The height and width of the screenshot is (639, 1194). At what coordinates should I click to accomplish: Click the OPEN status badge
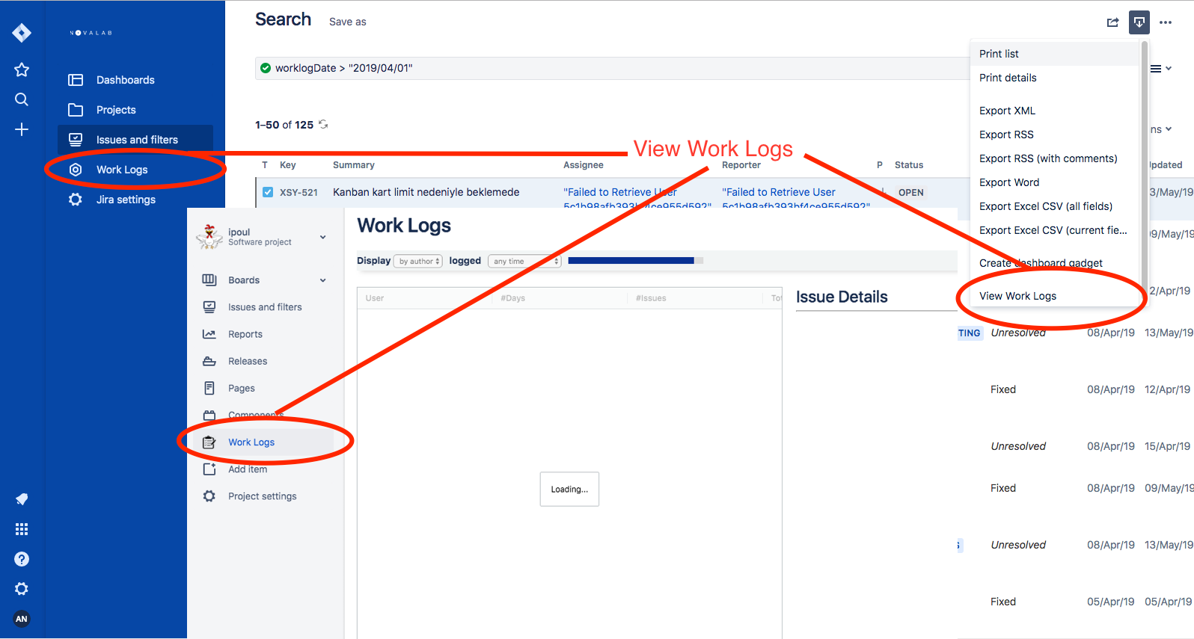pyautogui.click(x=910, y=192)
